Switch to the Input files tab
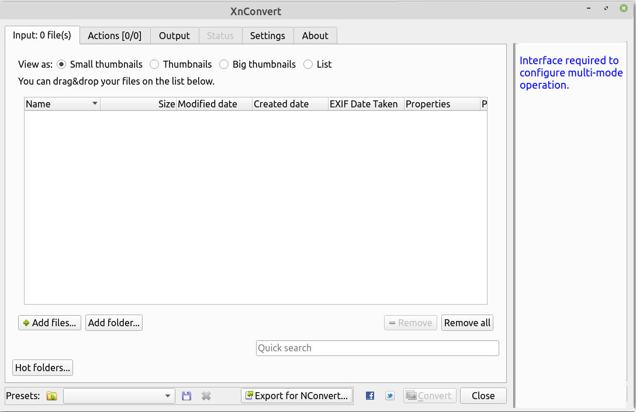Screen dimensions: 636x412 coord(42,35)
